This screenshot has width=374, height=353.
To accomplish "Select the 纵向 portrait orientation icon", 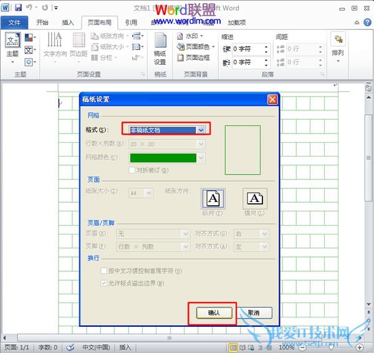I will click(x=213, y=198).
